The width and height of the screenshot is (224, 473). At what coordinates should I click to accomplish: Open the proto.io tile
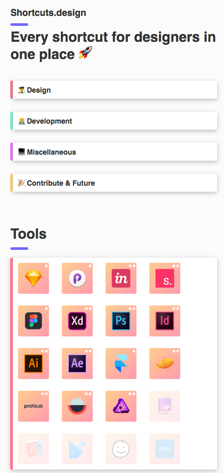[x=33, y=406]
